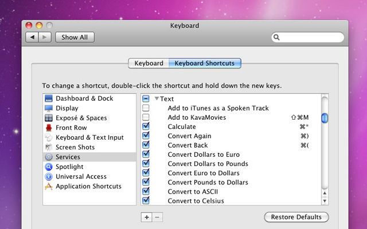367x229 pixels.
Task: Click the search input field
Action: [308, 37]
